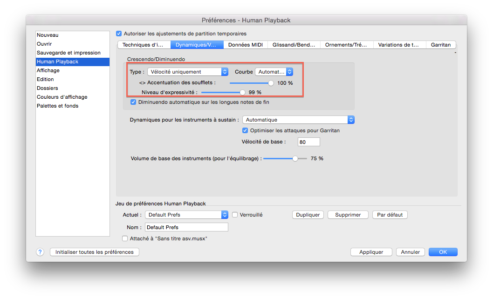Toggle Diminuendo automatique sur les longues notes
Viewport: 493px width, 299px height.
pyautogui.click(x=133, y=102)
